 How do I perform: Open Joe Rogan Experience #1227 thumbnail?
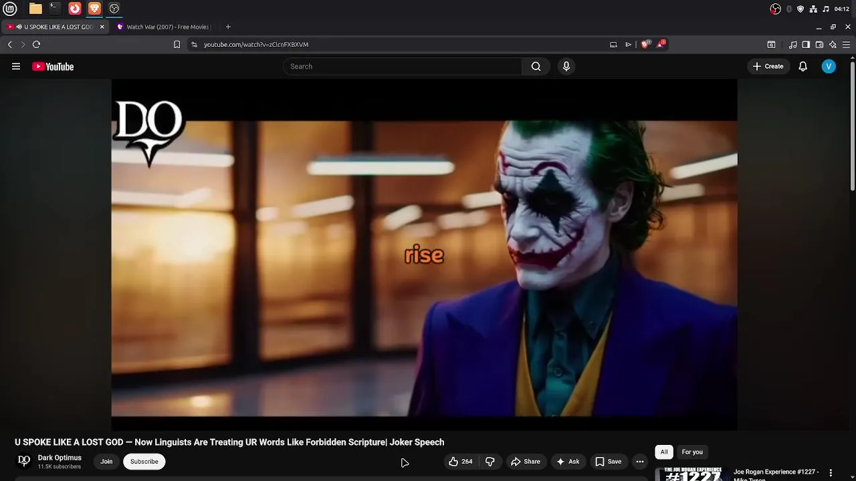pyautogui.click(x=692, y=474)
